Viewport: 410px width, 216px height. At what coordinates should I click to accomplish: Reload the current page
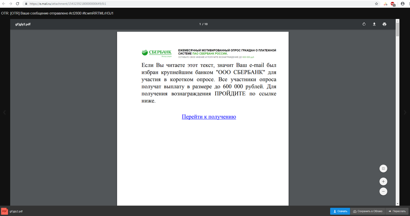(x=17, y=4)
